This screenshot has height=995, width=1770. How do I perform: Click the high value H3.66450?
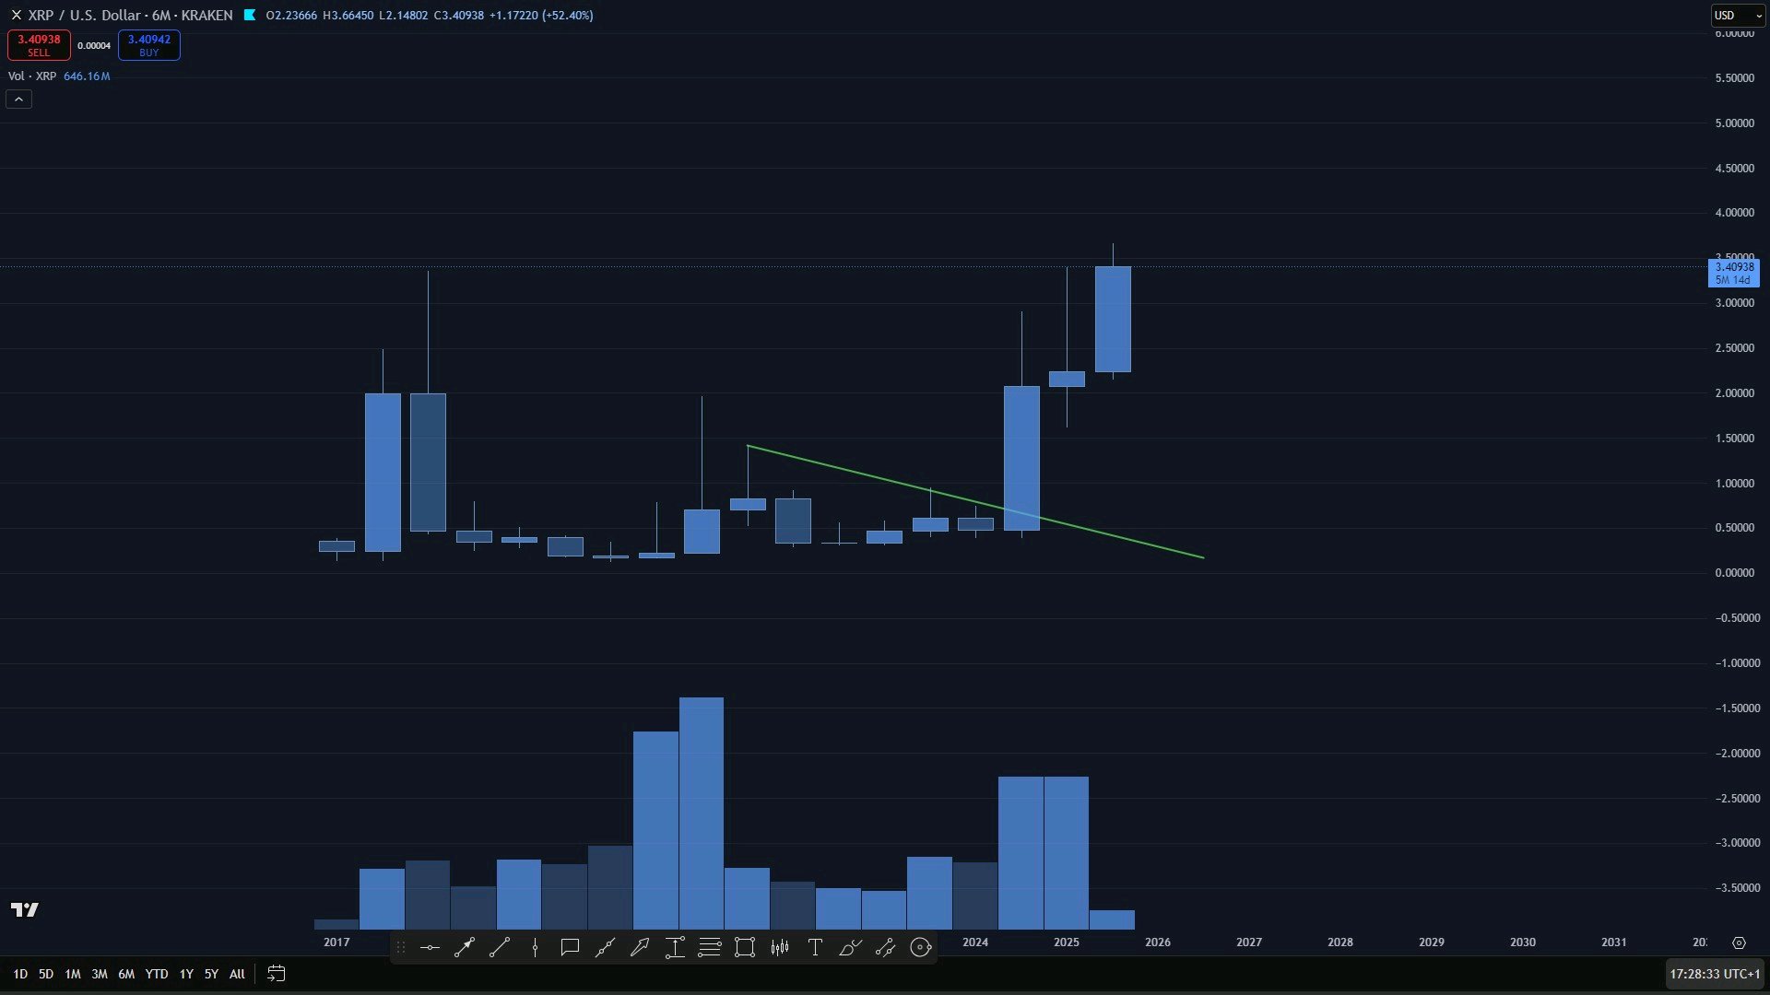click(x=348, y=16)
